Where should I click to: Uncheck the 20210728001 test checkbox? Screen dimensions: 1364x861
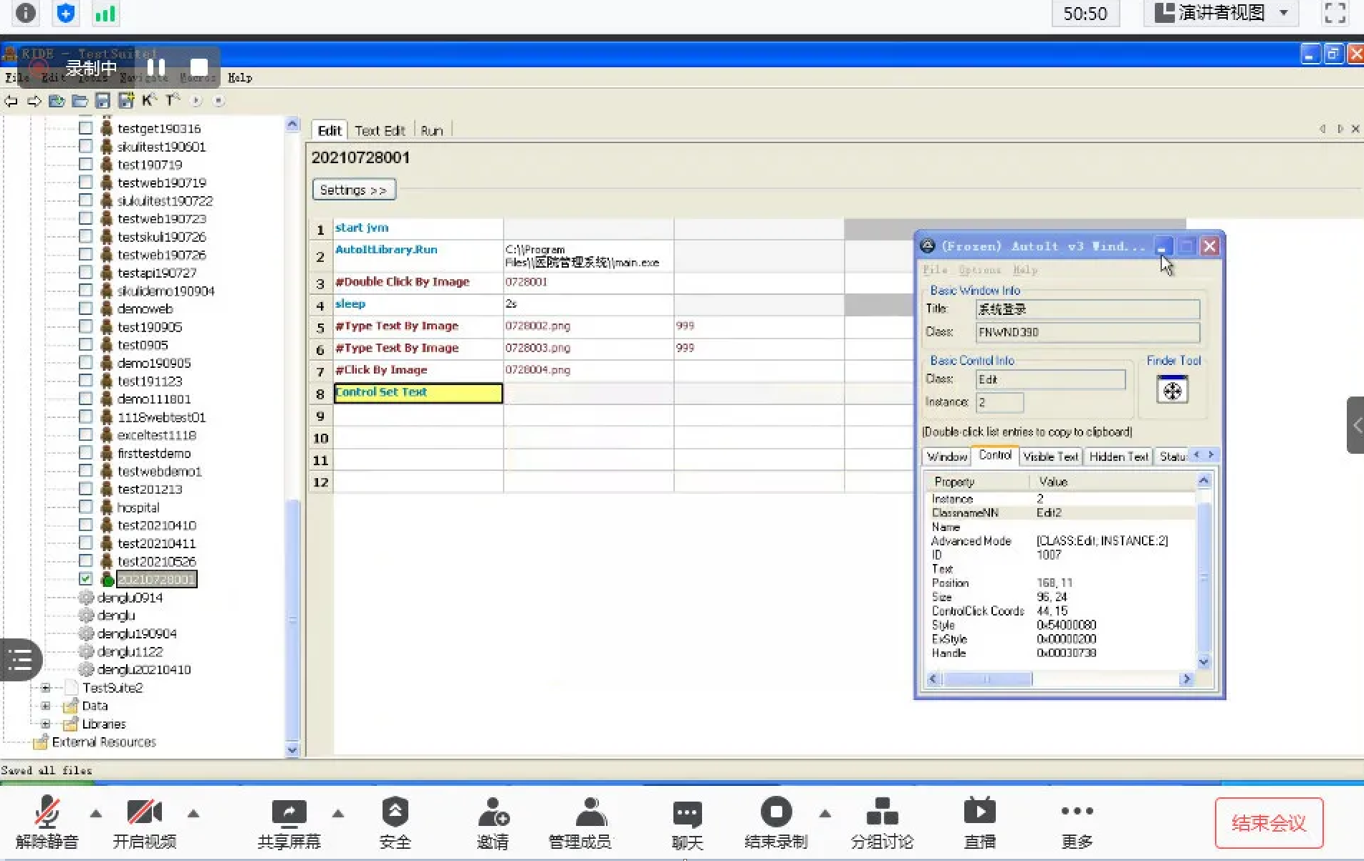pos(85,578)
